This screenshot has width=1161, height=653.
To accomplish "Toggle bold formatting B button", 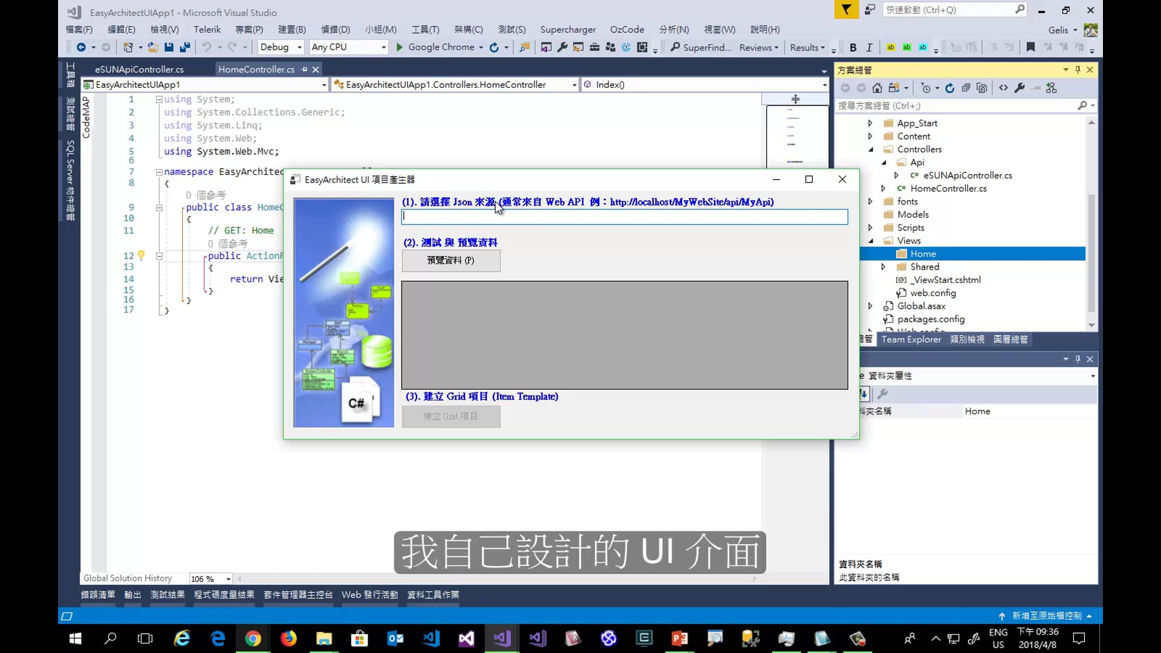I will (853, 47).
